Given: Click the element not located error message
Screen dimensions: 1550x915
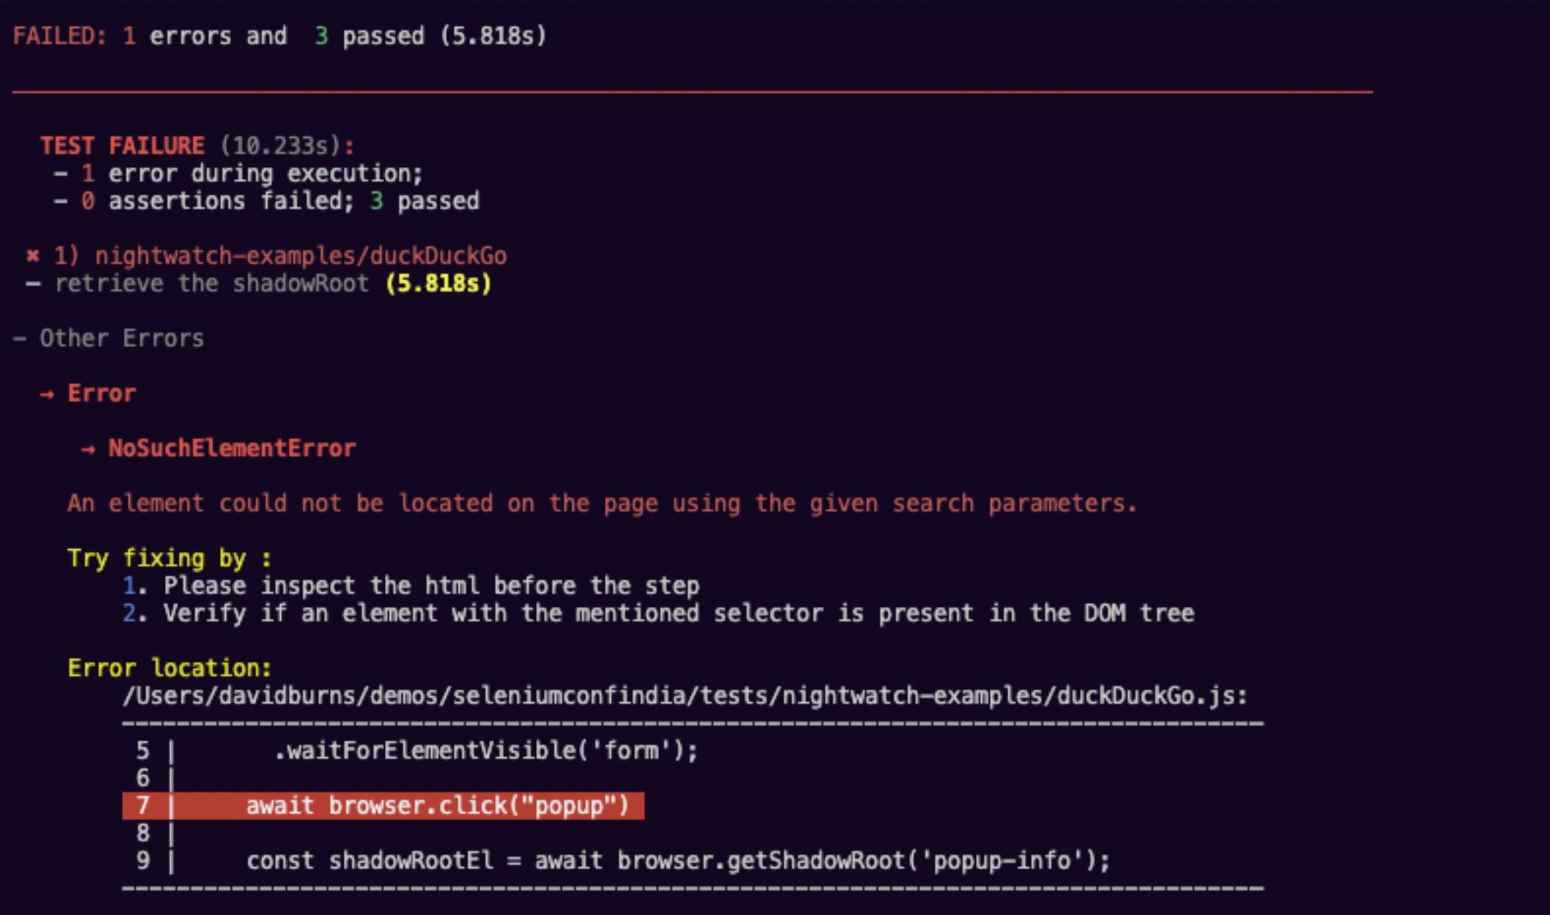Looking at the screenshot, I should 602,503.
